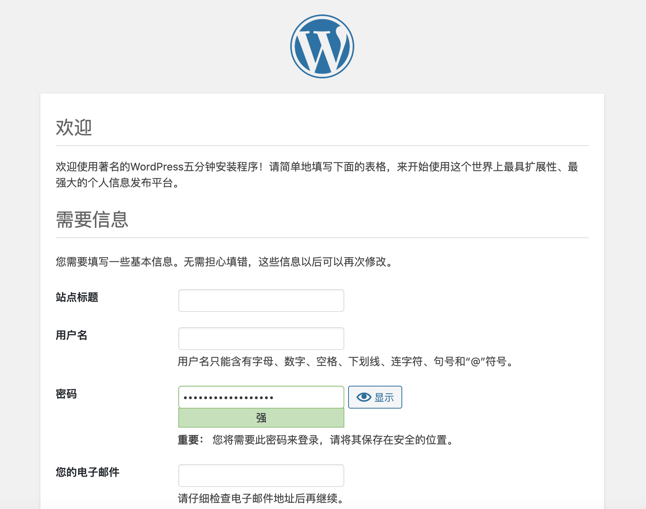Click the 用户名 label text
The image size is (646, 509).
click(71, 335)
